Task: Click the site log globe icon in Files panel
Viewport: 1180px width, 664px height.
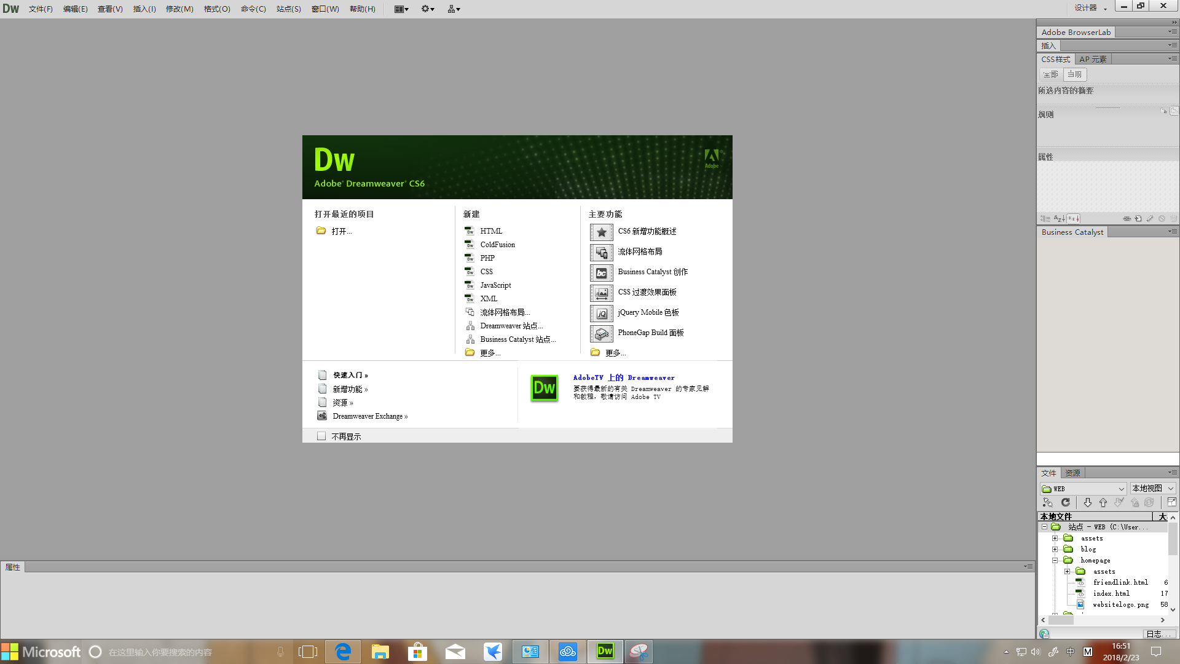Action: 1044,634
